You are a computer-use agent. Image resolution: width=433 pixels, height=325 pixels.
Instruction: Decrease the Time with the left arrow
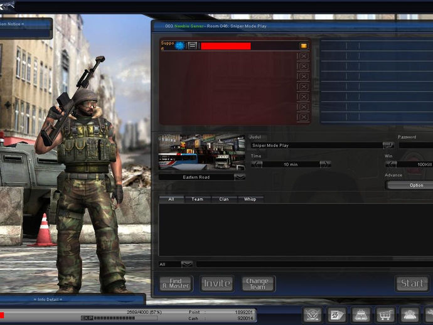[x=257, y=164]
